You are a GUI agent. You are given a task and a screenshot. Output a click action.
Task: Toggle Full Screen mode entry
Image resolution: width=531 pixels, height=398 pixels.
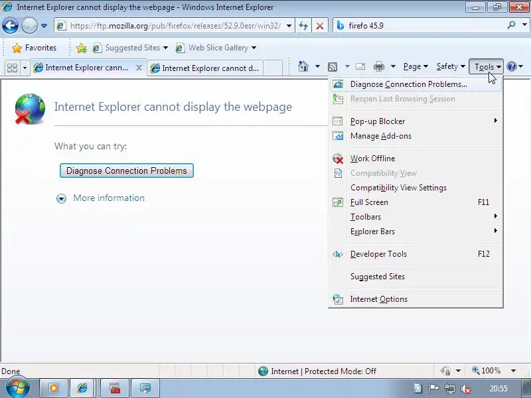coord(416,202)
